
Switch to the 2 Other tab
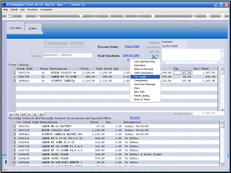(33, 29)
